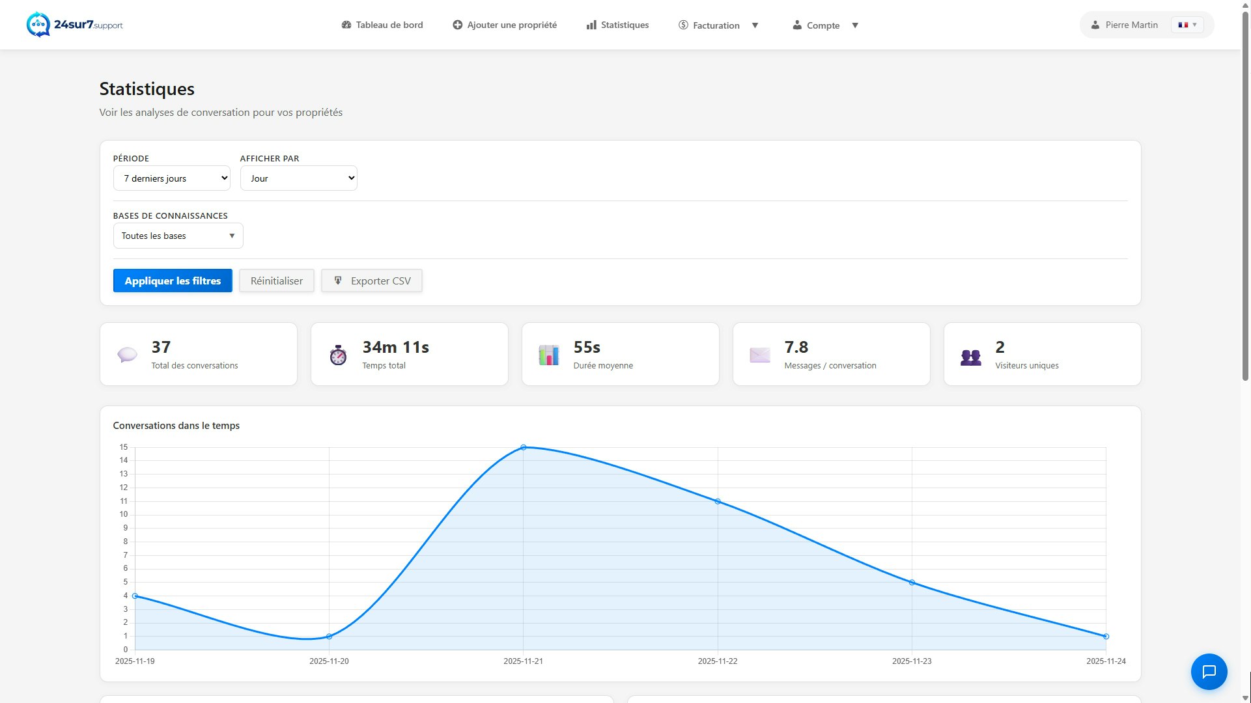The height and width of the screenshot is (703, 1251).
Task: Click the Réinitialiser button
Action: click(276, 281)
